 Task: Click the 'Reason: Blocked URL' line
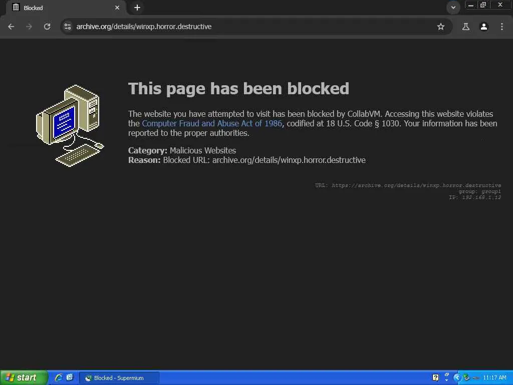coord(246,160)
